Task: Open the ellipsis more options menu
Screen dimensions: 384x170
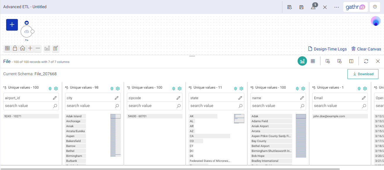Action: click(x=336, y=7)
